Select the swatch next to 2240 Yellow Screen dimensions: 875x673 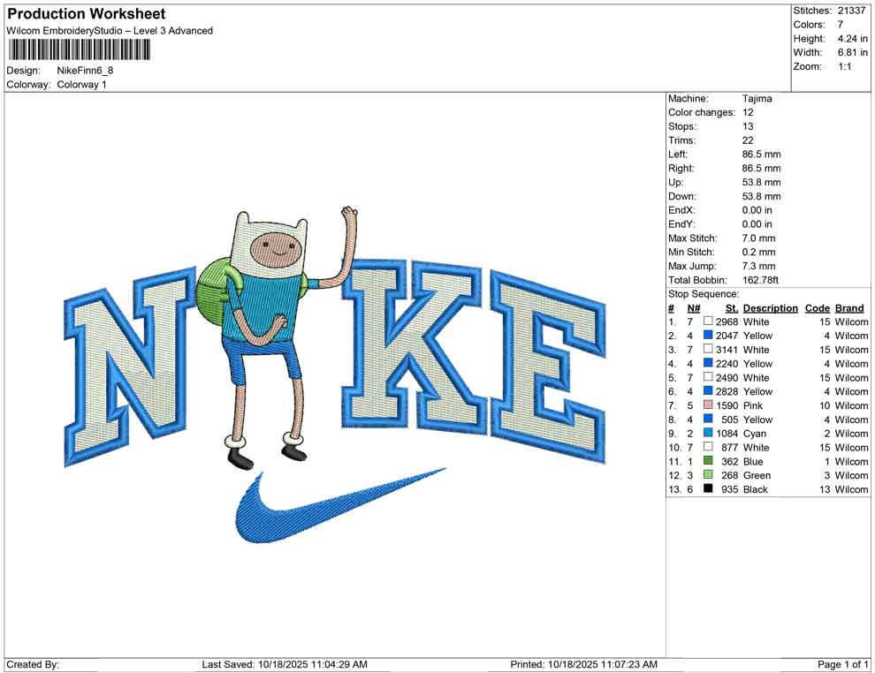pos(708,363)
